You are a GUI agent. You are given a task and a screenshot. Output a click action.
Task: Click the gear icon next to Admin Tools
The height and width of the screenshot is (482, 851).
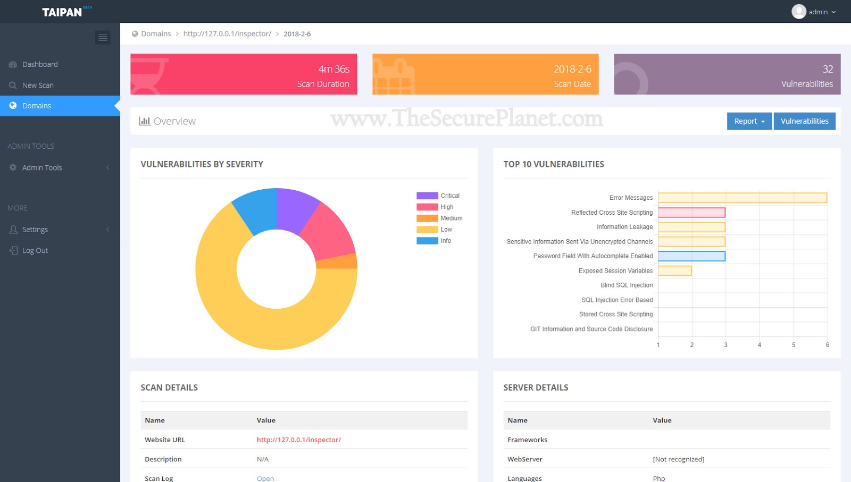12,167
